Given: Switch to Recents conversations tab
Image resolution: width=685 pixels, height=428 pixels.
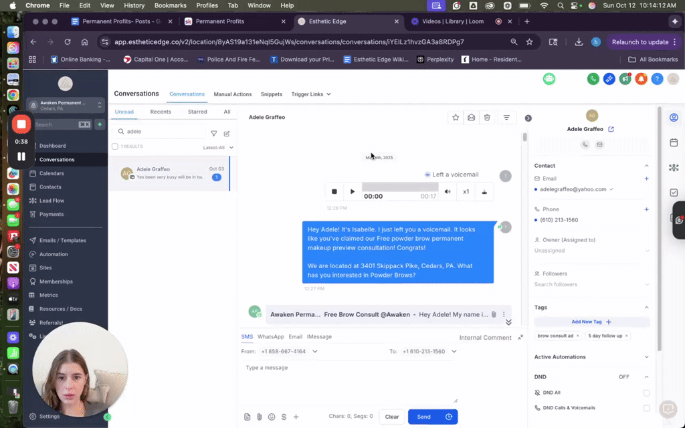Looking at the screenshot, I should coord(161,112).
